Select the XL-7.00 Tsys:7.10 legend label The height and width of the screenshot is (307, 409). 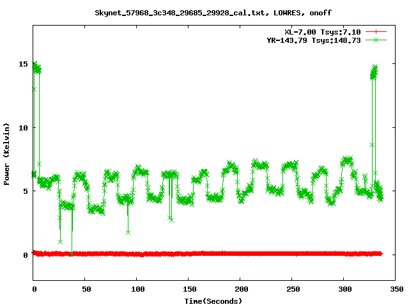point(322,32)
